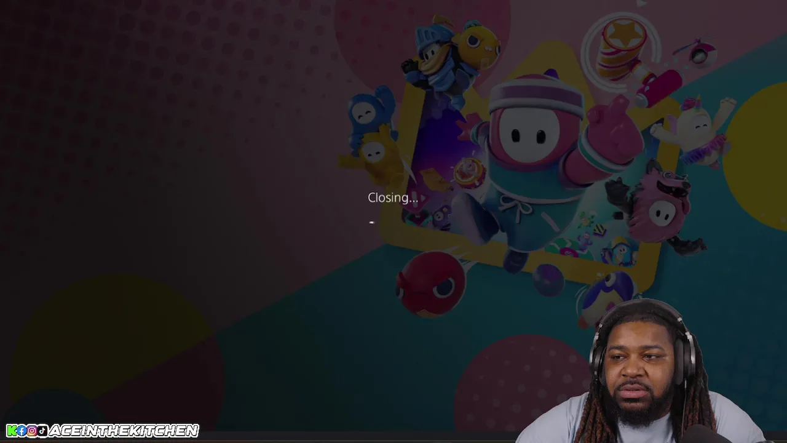Click the TikTok icon in stream overlay
Image resolution: width=787 pixels, height=443 pixels.
pos(42,431)
